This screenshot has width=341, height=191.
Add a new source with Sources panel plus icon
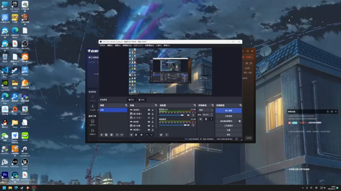[131, 135]
